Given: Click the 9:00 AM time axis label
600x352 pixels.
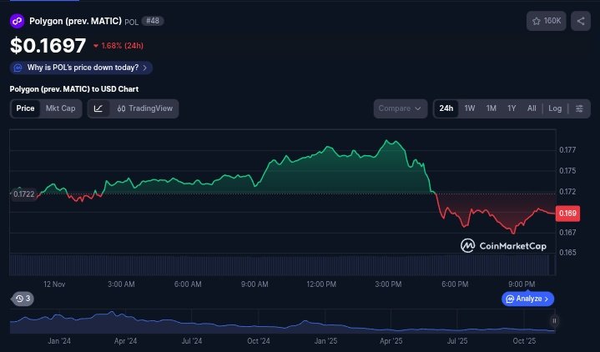Looking at the screenshot, I should click(x=255, y=284).
